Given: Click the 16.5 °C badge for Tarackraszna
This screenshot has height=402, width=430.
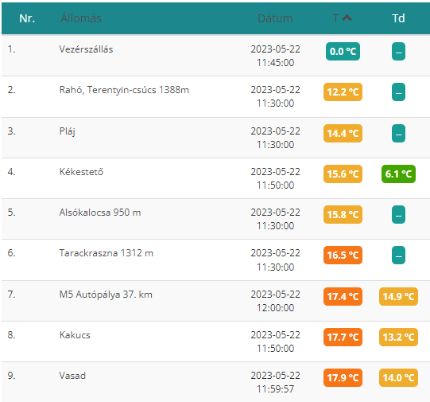Looking at the screenshot, I should point(343,255).
